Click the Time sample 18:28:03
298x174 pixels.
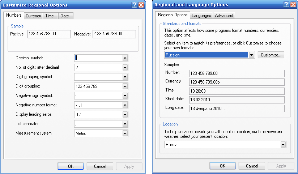click(x=237, y=91)
